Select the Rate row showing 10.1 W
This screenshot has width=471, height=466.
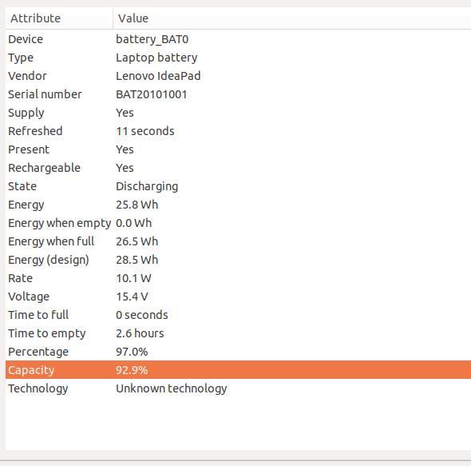tap(238, 278)
